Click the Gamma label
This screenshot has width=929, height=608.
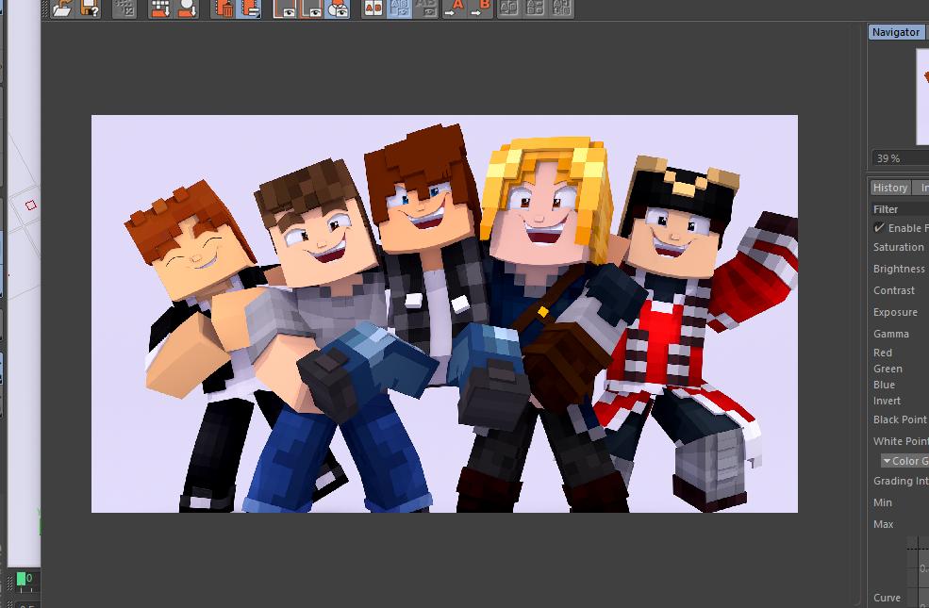click(891, 334)
